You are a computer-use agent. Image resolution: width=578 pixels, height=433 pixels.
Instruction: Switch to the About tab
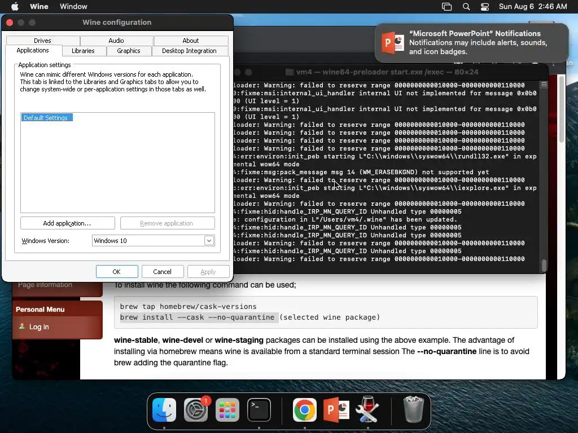click(x=191, y=41)
